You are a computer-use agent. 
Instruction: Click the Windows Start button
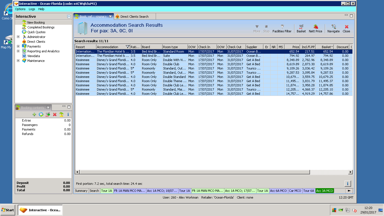click(x=8, y=210)
